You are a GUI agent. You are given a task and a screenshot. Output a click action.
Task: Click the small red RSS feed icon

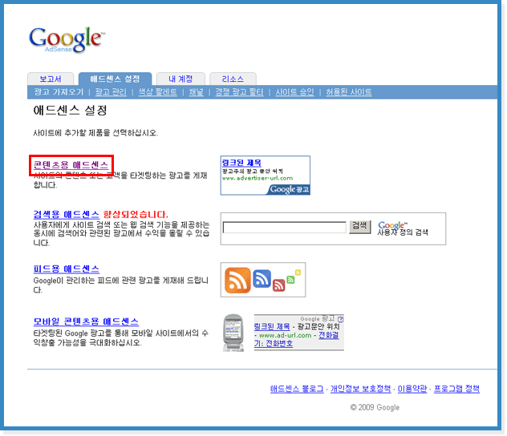pos(278,285)
